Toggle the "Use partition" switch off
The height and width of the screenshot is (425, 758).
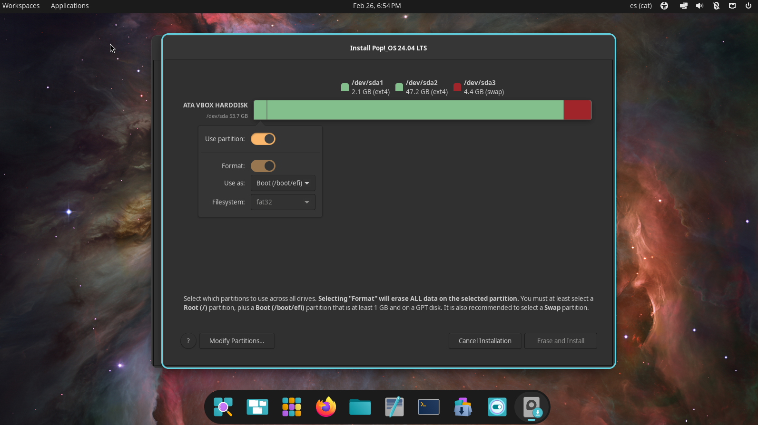point(263,139)
